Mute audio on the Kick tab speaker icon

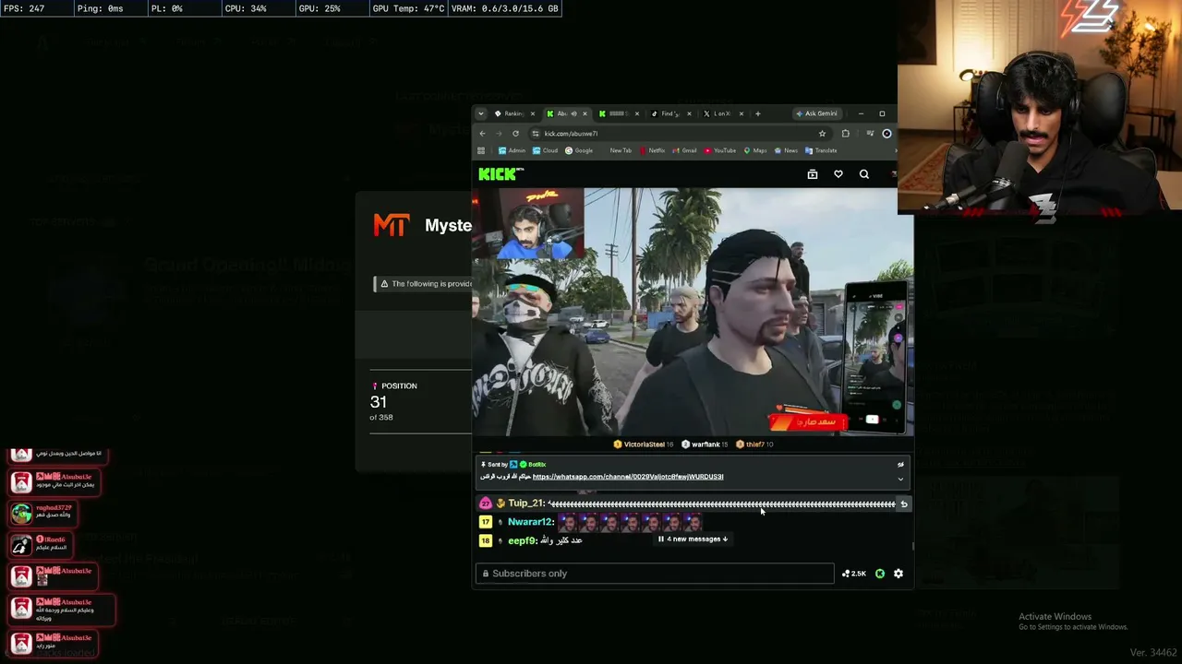pos(573,113)
